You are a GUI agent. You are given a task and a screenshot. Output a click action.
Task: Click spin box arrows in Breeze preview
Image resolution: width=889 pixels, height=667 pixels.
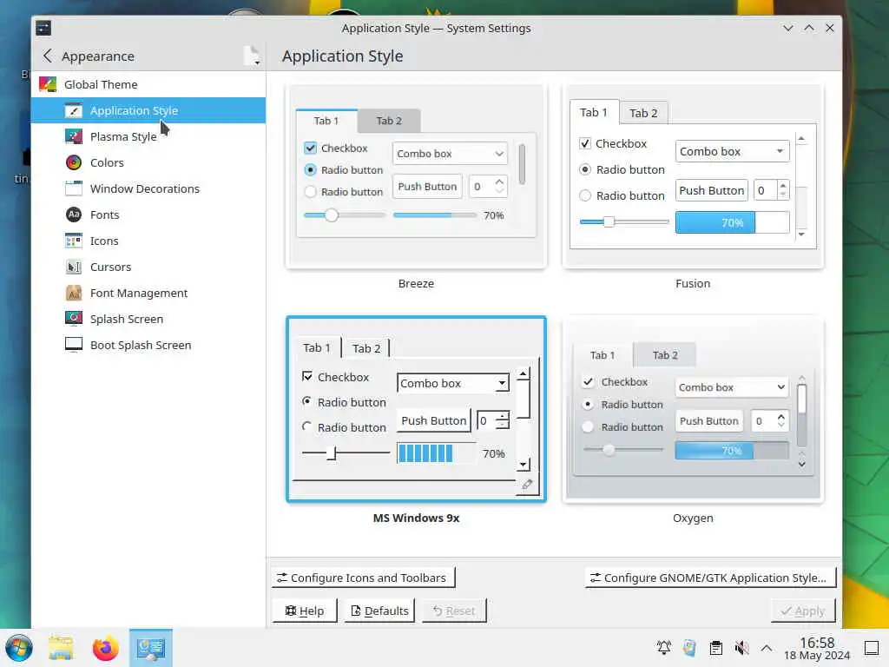pyautogui.click(x=499, y=186)
